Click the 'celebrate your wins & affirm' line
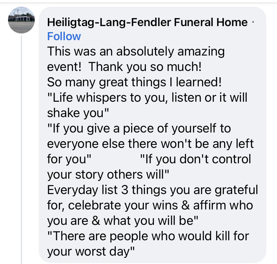 point(150,205)
